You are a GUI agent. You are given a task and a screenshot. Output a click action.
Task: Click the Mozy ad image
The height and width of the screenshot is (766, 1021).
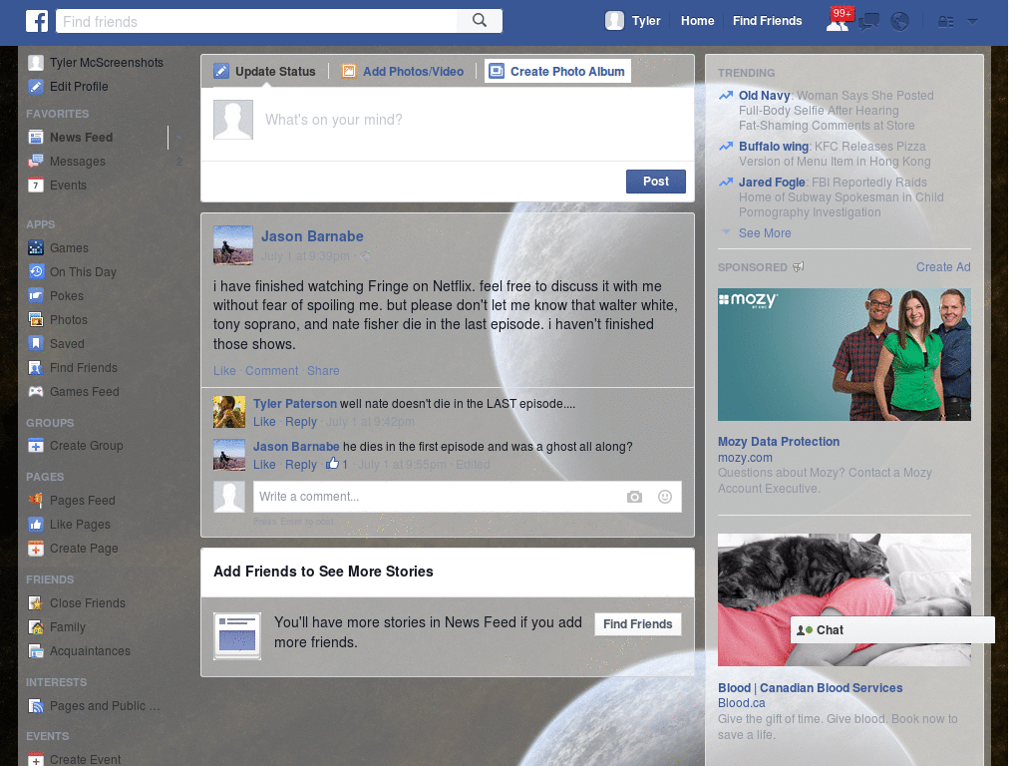[844, 354]
